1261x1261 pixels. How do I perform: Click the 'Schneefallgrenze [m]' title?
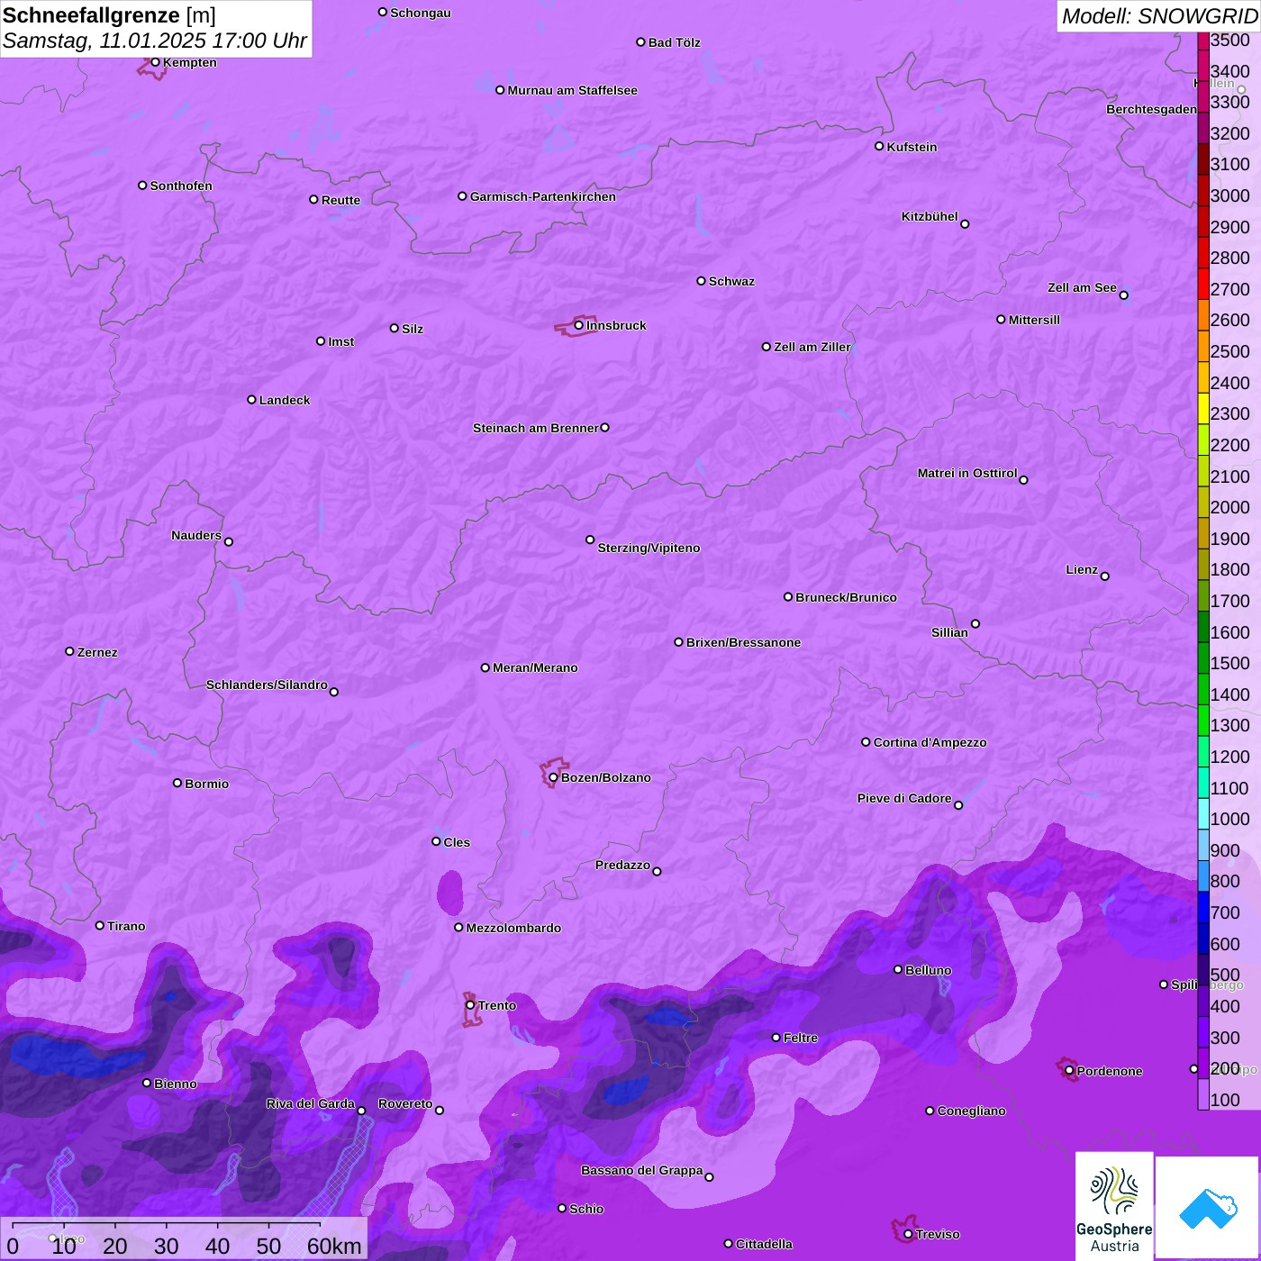pyautogui.click(x=109, y=15)
